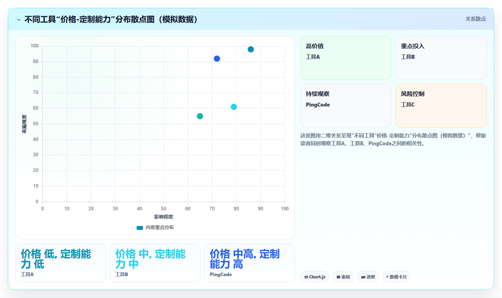Viewport: 502px width, 298px height.
Task: Open the 重点投入 工具B card
Action: 441,58
